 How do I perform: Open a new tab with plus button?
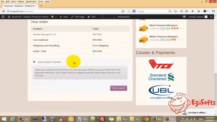(x=41, y=6)
